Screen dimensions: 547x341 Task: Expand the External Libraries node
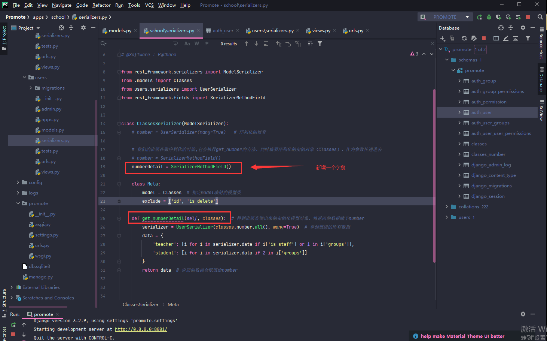point(12,287)
